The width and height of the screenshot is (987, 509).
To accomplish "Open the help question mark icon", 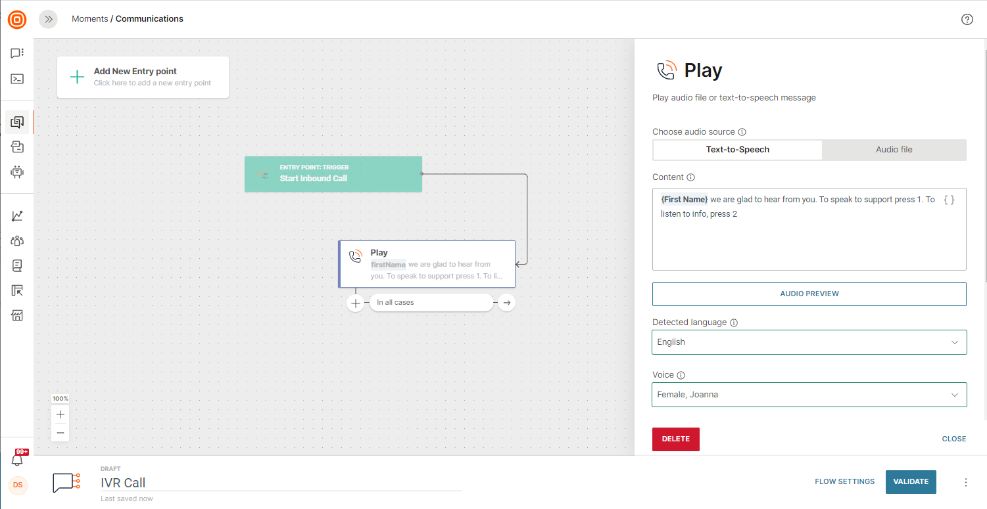I will coord(967,19).
